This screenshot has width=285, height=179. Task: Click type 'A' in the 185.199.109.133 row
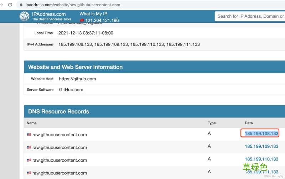pyautogui.click(x=209, y=146)
